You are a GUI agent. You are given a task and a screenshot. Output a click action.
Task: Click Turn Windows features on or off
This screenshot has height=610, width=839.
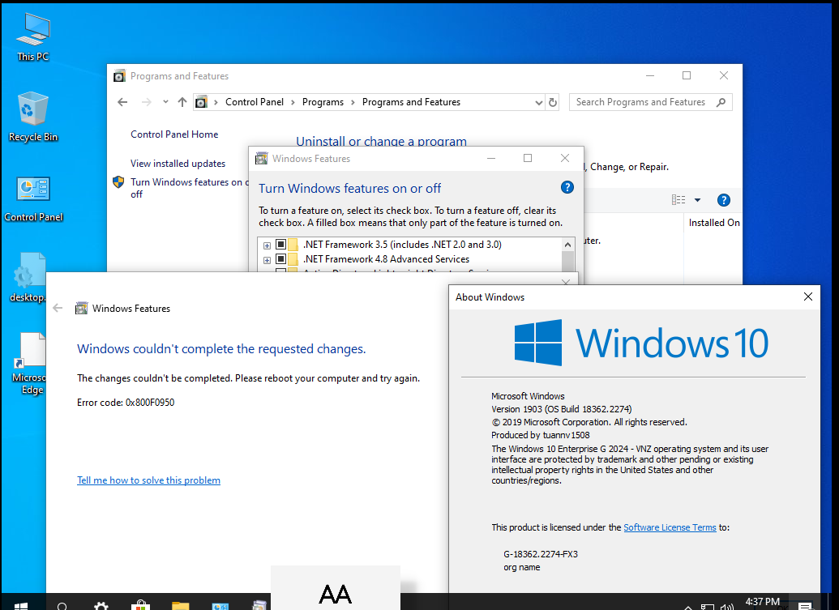[x=190, y=188]
